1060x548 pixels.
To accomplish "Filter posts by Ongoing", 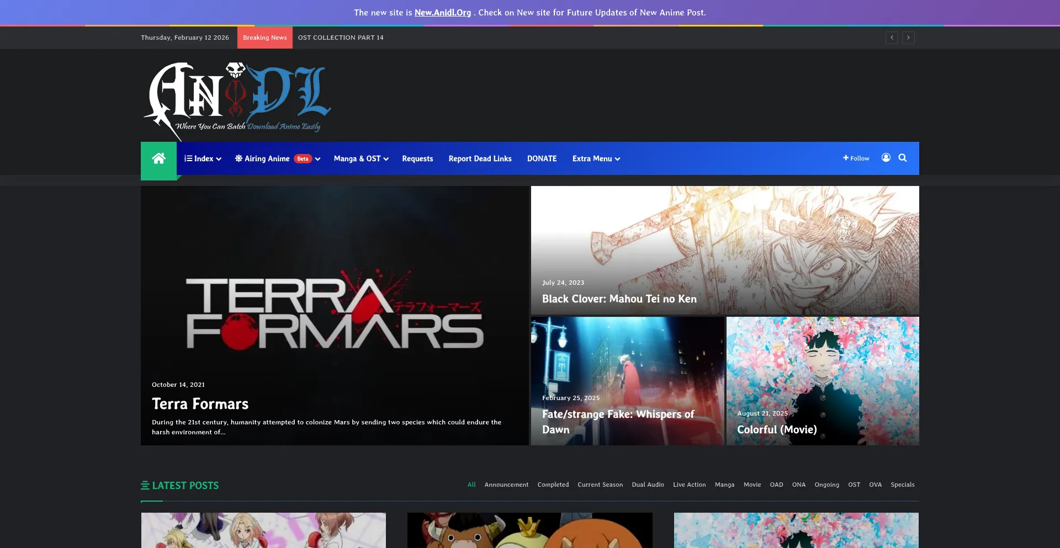I will coord(826,485).
